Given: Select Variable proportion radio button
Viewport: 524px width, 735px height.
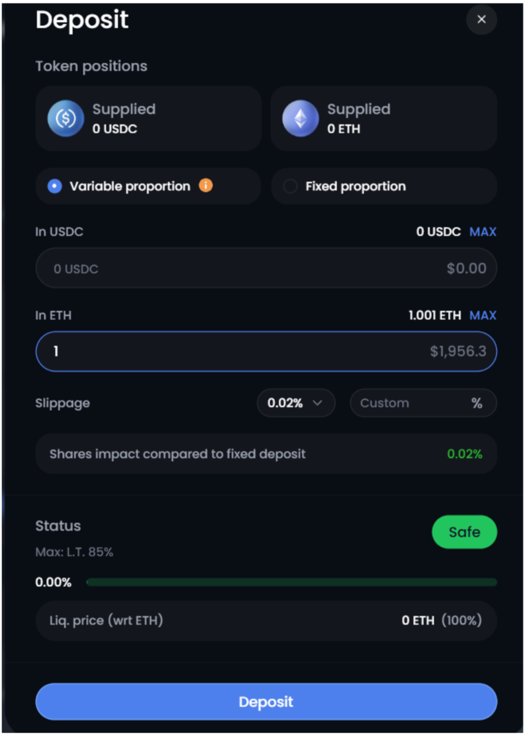Looking at the screenshot, I should click(55, 186).
